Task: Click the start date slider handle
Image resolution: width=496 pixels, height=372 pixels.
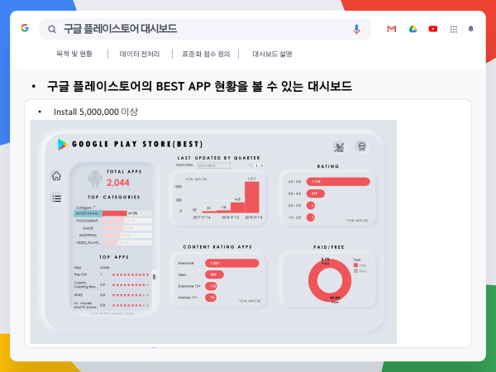Action: coord(250,165)
